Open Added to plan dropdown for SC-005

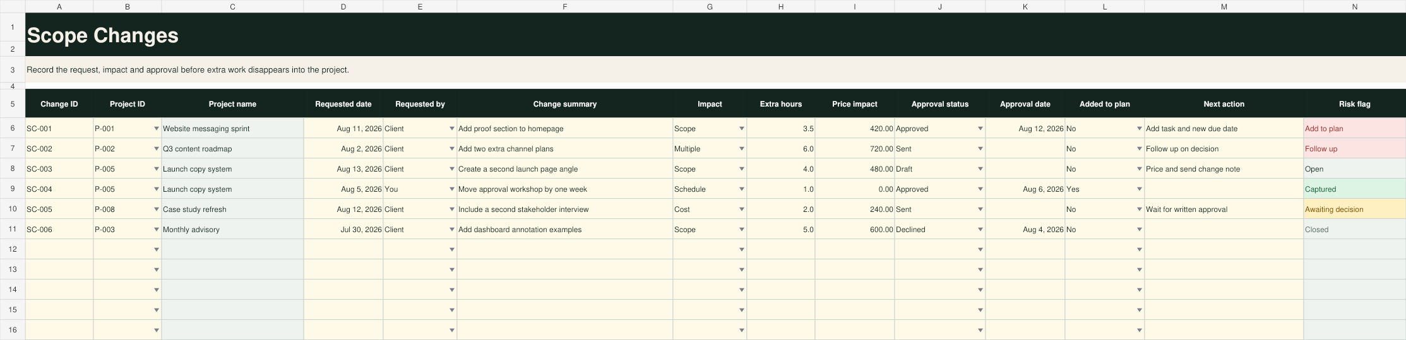1139,209
